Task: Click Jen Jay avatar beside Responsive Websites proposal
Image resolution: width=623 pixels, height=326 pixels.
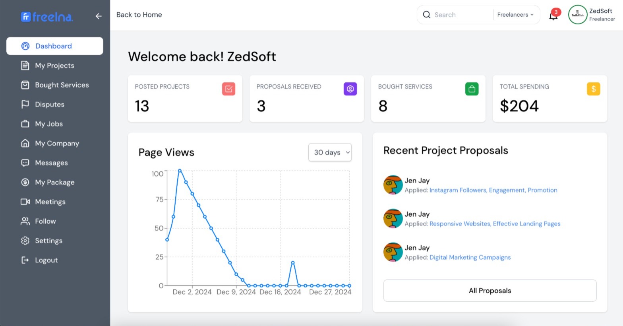Action: tap(393, 219)
